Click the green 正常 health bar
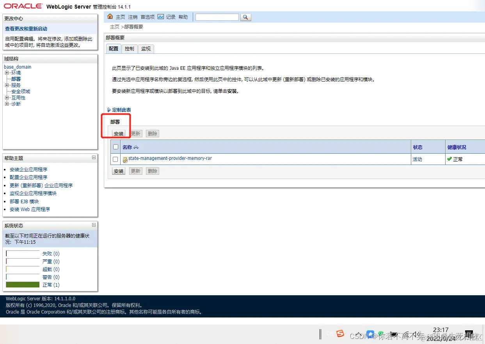Image resolution: width=485 pixels, height=344 pixels. pyautogui.click(x=23, y=285)
